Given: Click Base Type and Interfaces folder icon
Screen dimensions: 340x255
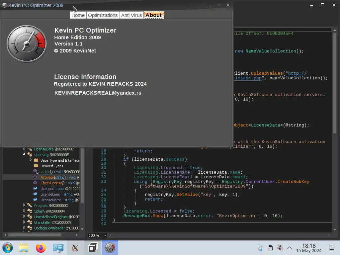Looking at the screenshot, I should 36,160.
